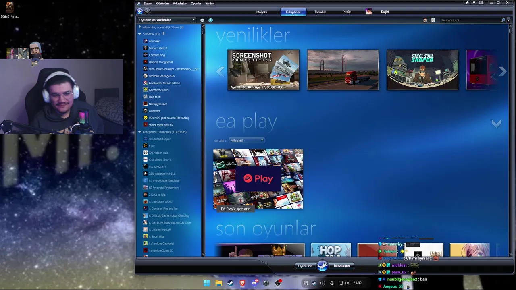
Task: Open the Oyunlar ve Yazılımlar dropdown
Action: point(166,20)
